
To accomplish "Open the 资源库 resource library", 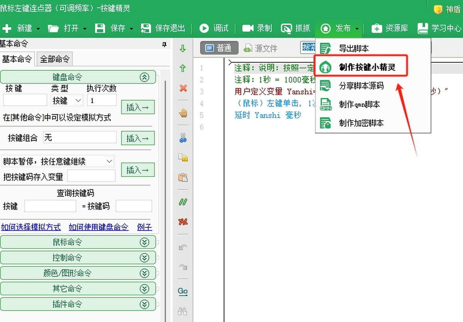I will (x=390, y=28).
